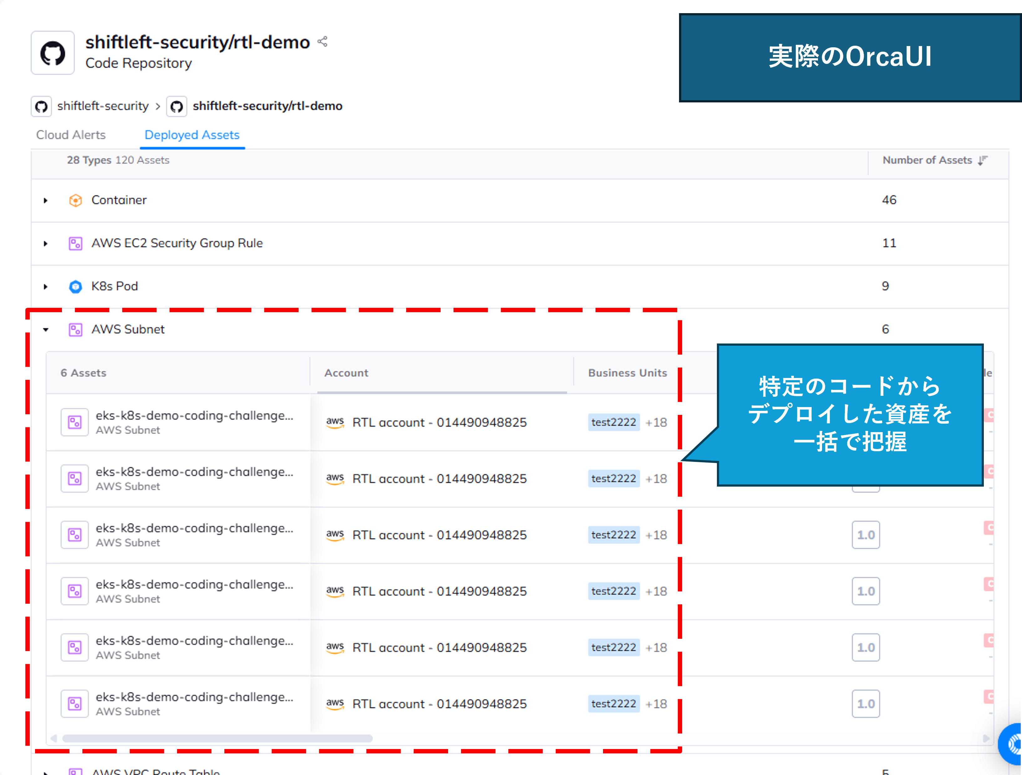Click +18 business units in second asset row
This screenshot has width=1022, height=775.
coord(656,478)
